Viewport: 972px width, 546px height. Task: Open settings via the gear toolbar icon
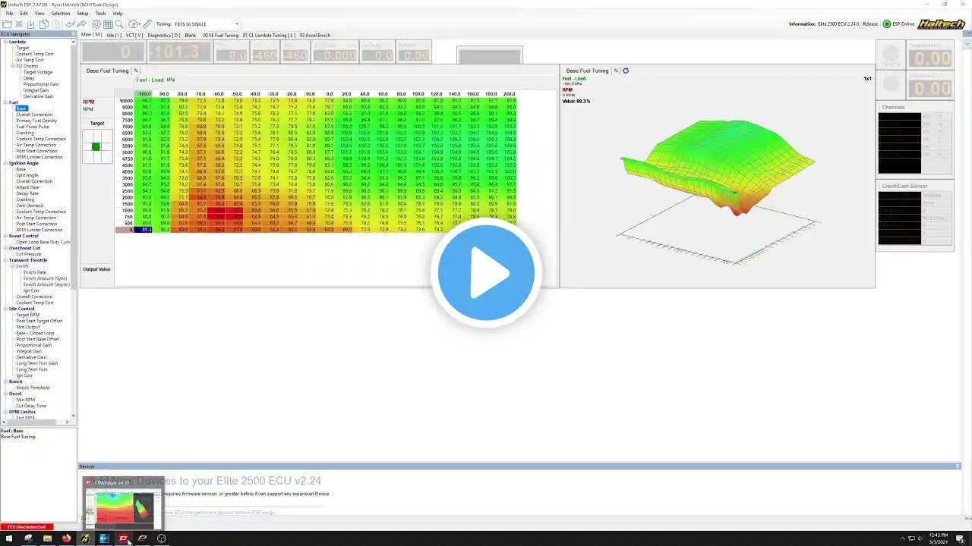[x=96, y=24]
